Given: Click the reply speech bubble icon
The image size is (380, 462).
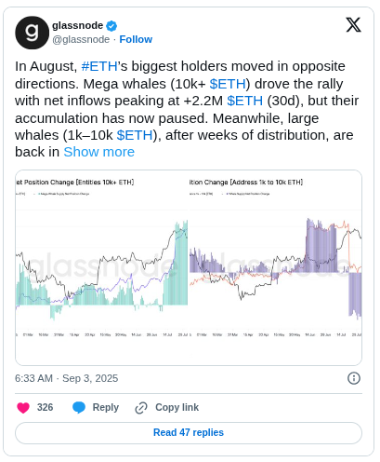Looking at the screenshot, I should tap(79, 407).
